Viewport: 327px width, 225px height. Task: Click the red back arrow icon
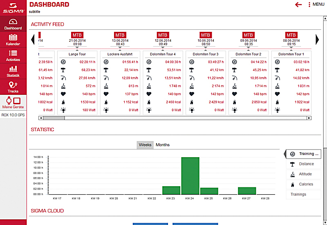point(298,4)
